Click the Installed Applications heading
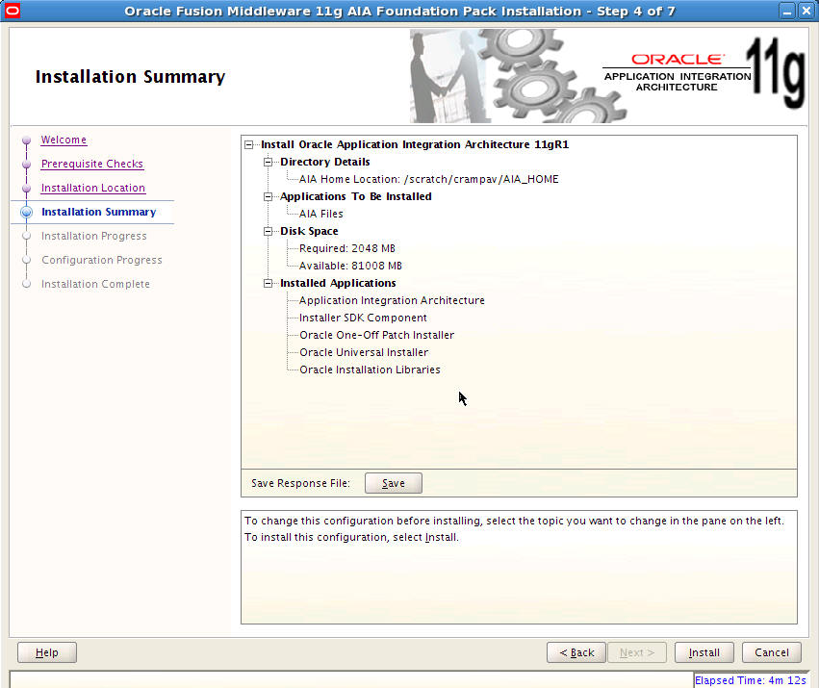 tap(338, 283)
